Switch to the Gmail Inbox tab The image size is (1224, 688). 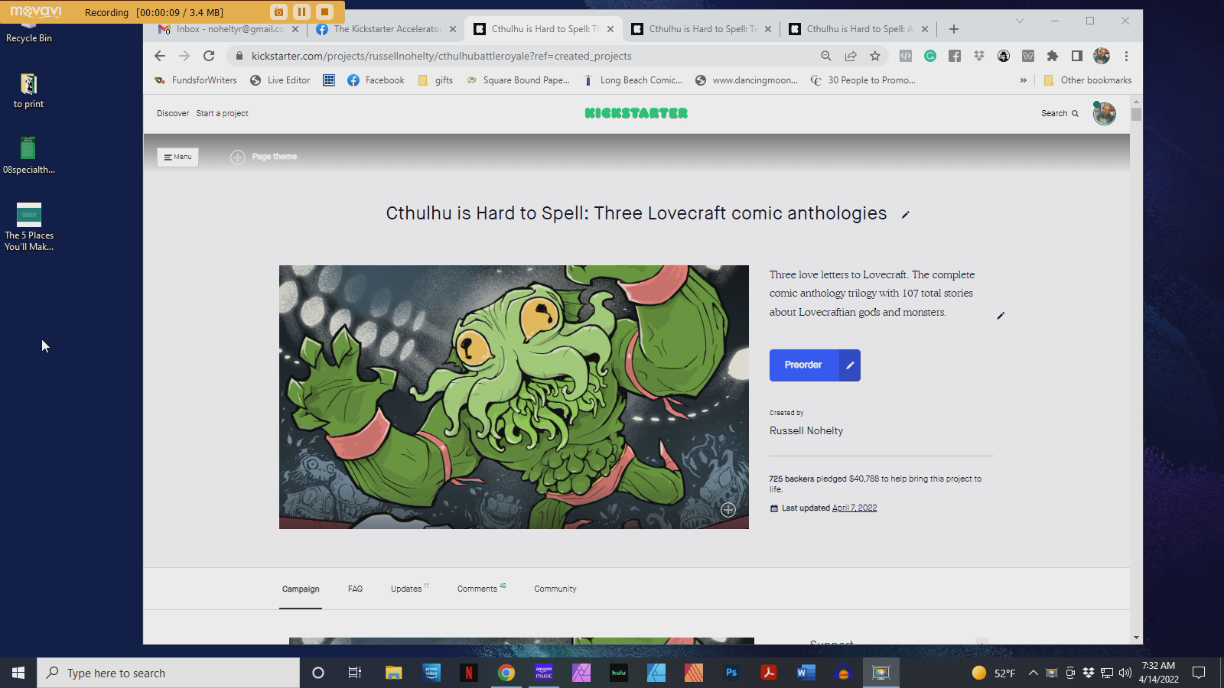(x=222, y=29)
